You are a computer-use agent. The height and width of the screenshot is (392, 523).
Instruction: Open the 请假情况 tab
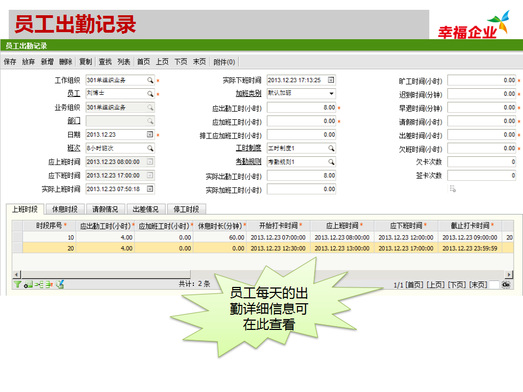[x=105, y=209]
